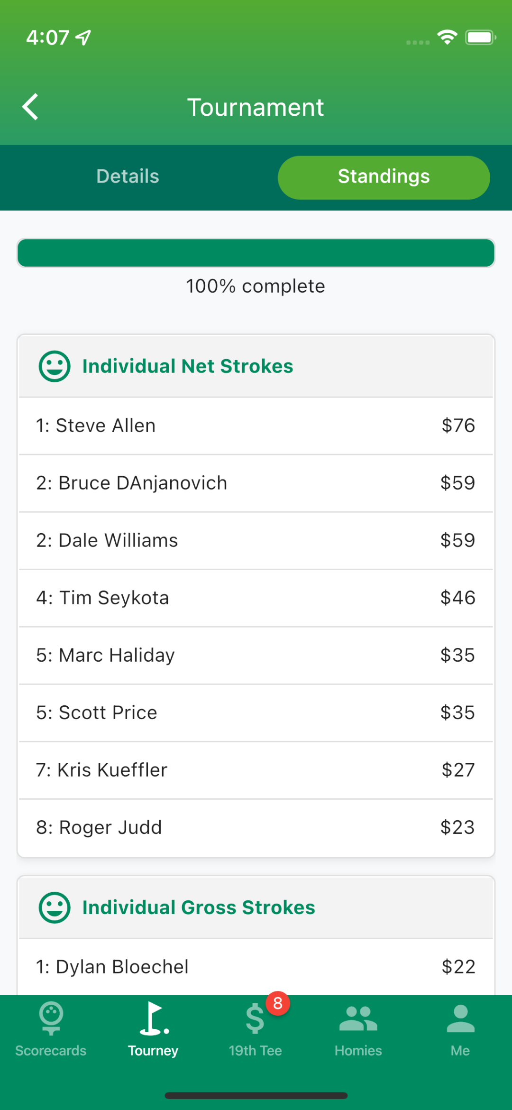Open the Homies people icon
This screenshot has height=1110, width=512.
tap(358, 1018)
